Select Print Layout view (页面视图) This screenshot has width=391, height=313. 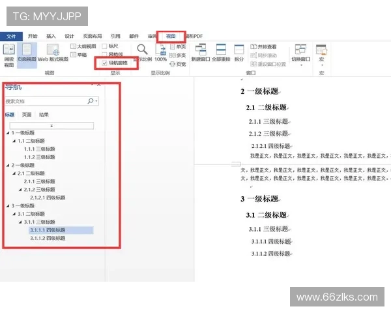click(27, 55)
